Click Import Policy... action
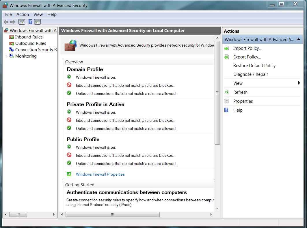The image size is (307, 228). 247,48
